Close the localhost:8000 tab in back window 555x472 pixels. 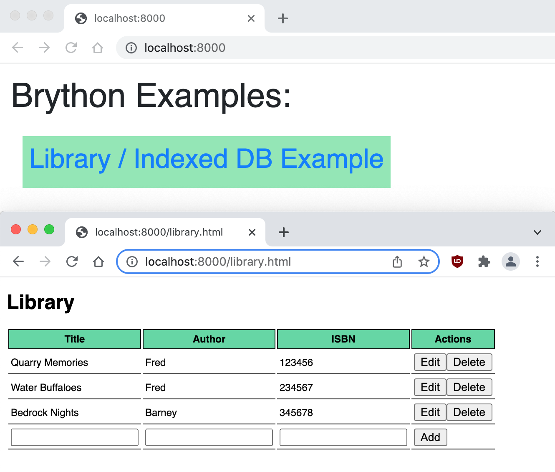[251, 18]
